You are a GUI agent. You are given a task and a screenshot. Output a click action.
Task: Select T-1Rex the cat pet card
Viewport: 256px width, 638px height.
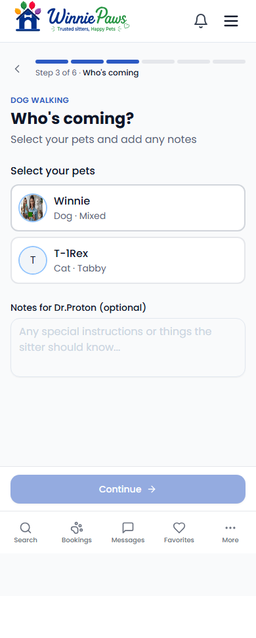(x=128, y=260)
